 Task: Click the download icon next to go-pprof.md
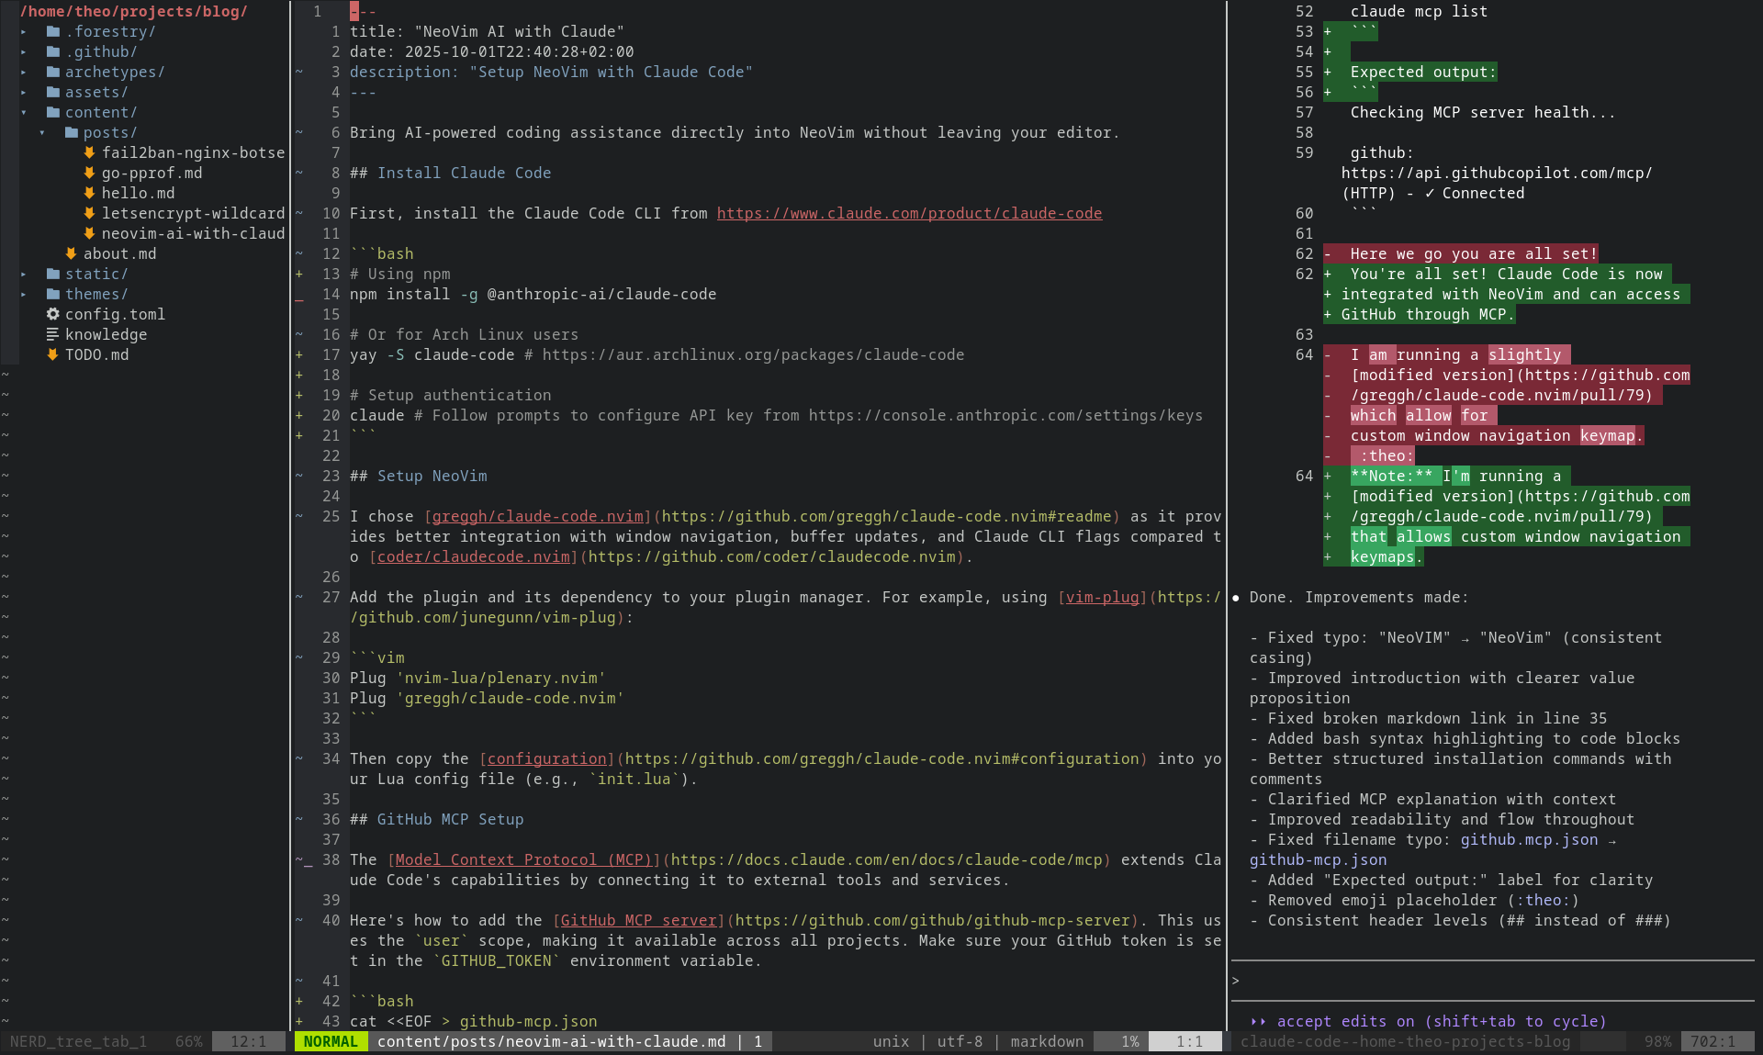(89, 173)
